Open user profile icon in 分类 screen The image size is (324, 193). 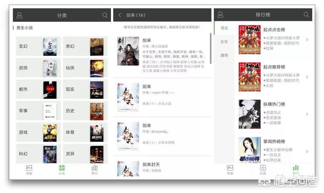(19, 15)
